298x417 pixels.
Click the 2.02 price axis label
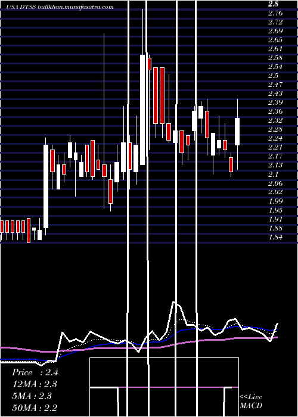[275, 192]
